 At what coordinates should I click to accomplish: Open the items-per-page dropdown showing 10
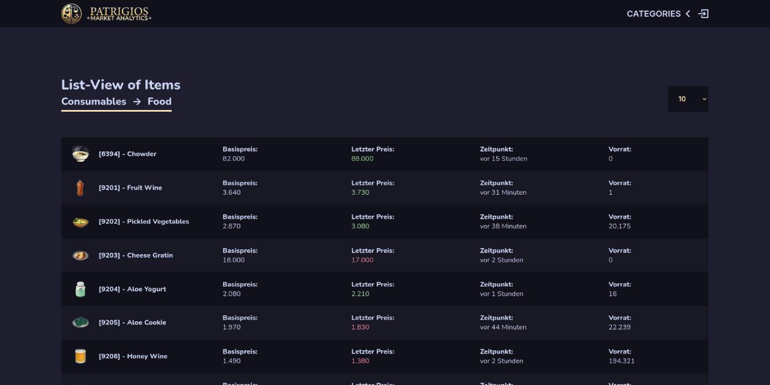688,99
